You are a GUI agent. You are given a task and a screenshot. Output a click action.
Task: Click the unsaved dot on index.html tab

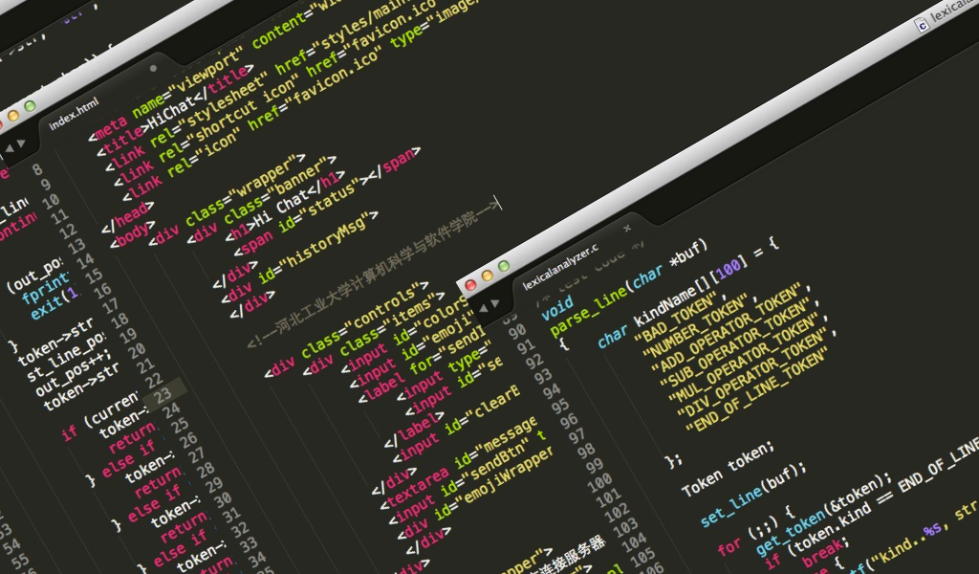click(154, 68)
